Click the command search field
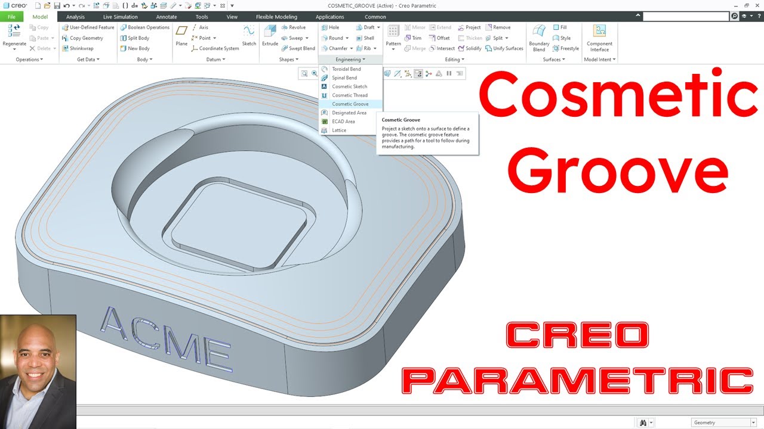The image size is (764, 429). click(686, 17)
